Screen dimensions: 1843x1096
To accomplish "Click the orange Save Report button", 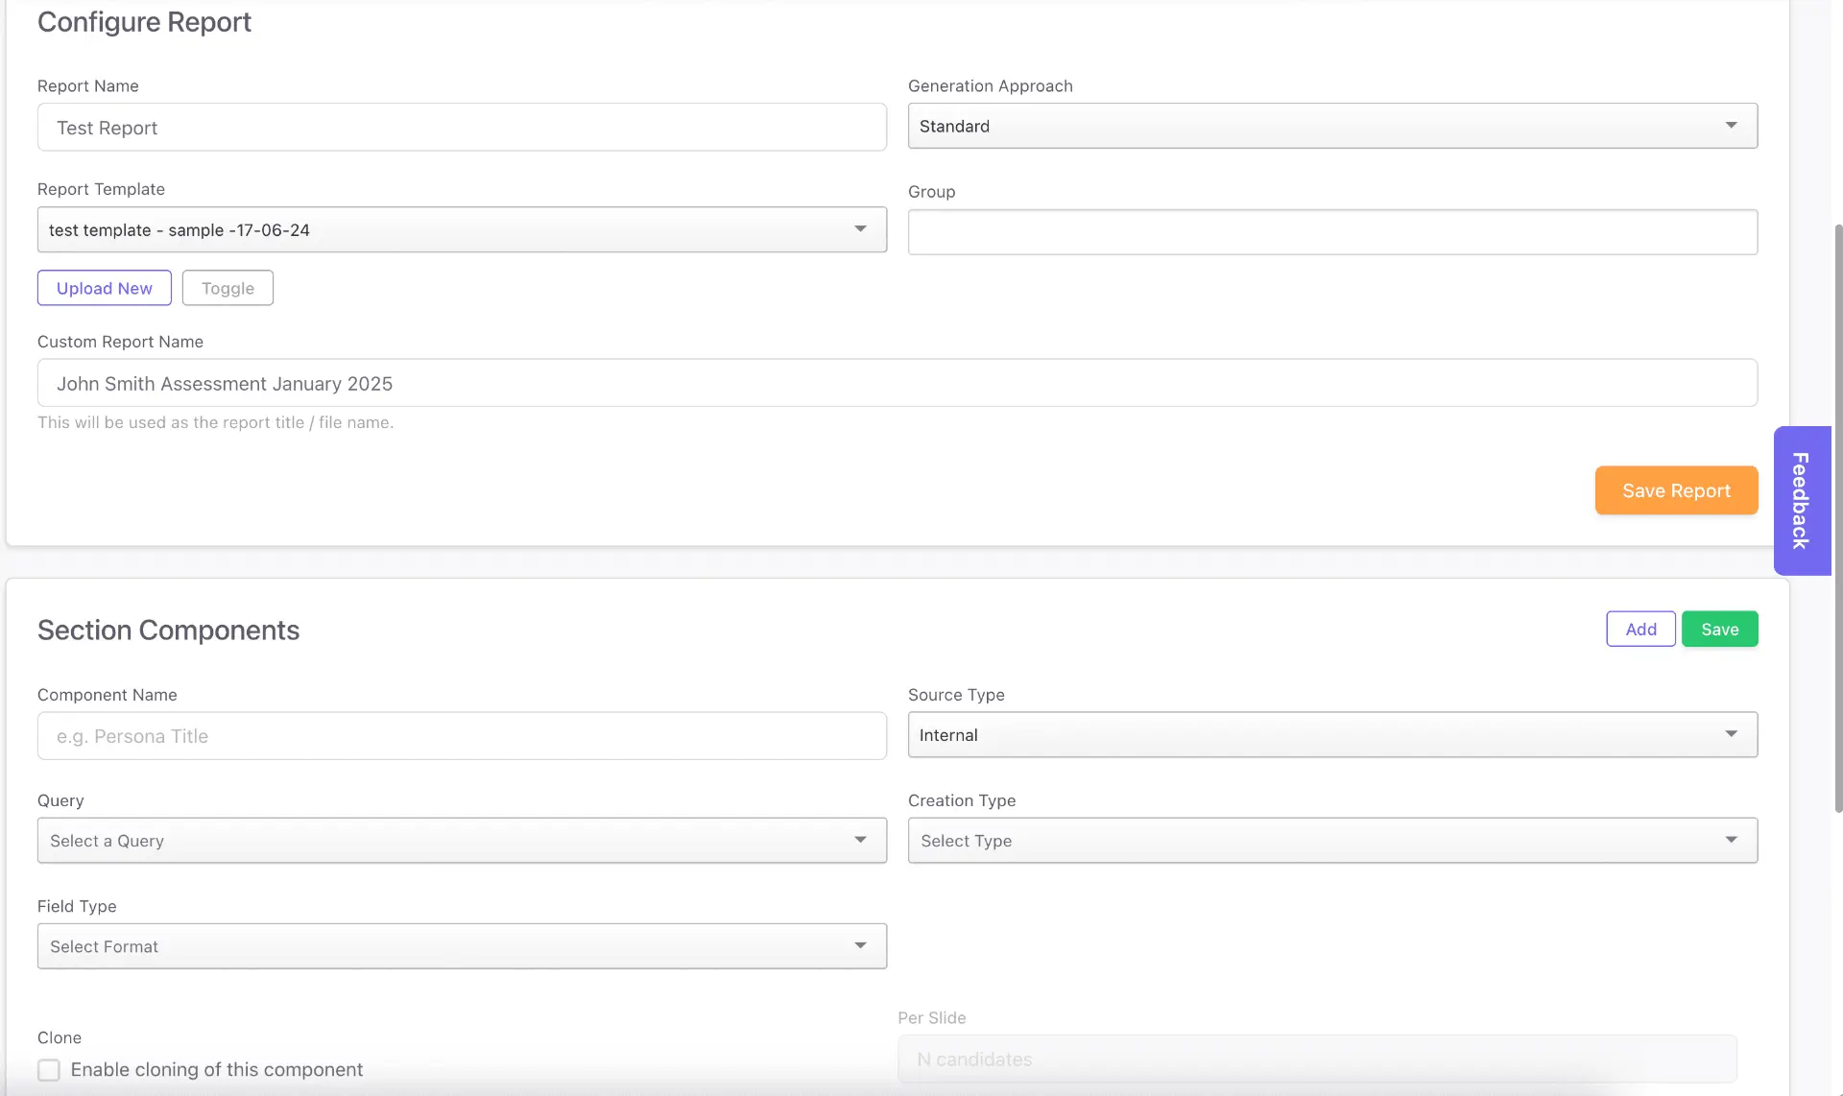I will [x=1676, y=490].
